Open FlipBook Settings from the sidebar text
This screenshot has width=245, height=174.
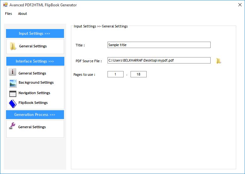pos(33,103)
